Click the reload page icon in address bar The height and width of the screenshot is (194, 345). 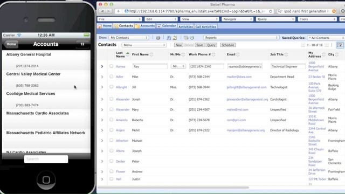point(271,11)
